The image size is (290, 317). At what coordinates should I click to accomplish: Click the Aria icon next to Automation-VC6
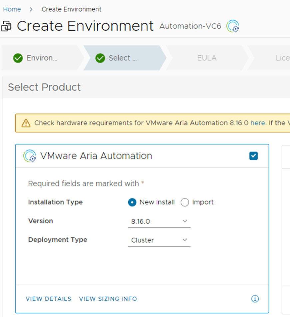pos(233,26)
